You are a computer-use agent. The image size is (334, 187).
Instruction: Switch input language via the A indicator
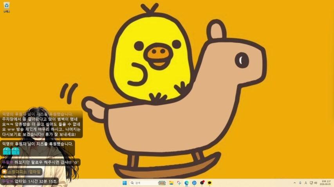point(306,183)
